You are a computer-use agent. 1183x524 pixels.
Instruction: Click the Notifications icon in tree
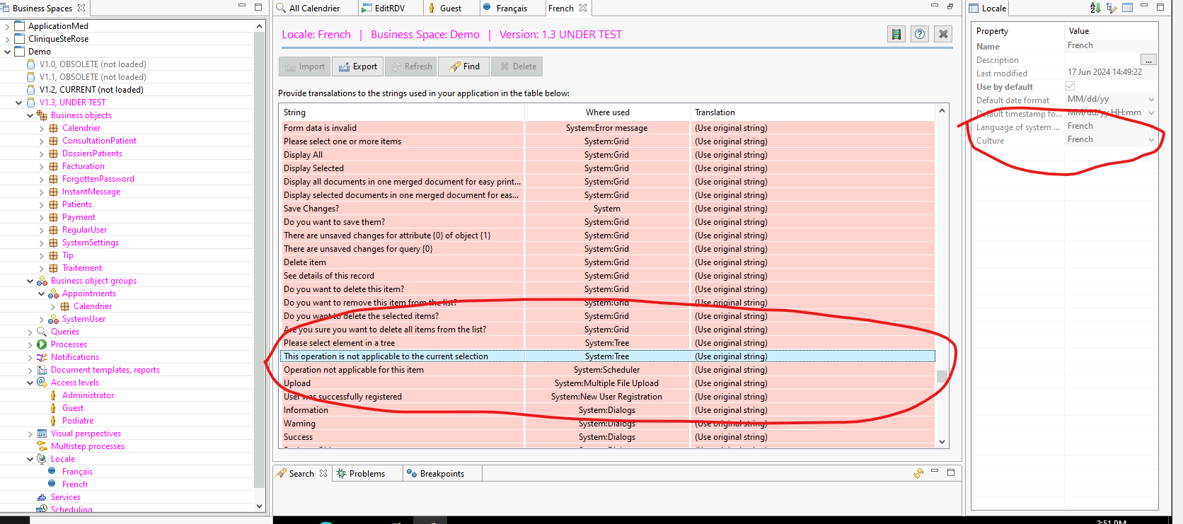(42, 357)
